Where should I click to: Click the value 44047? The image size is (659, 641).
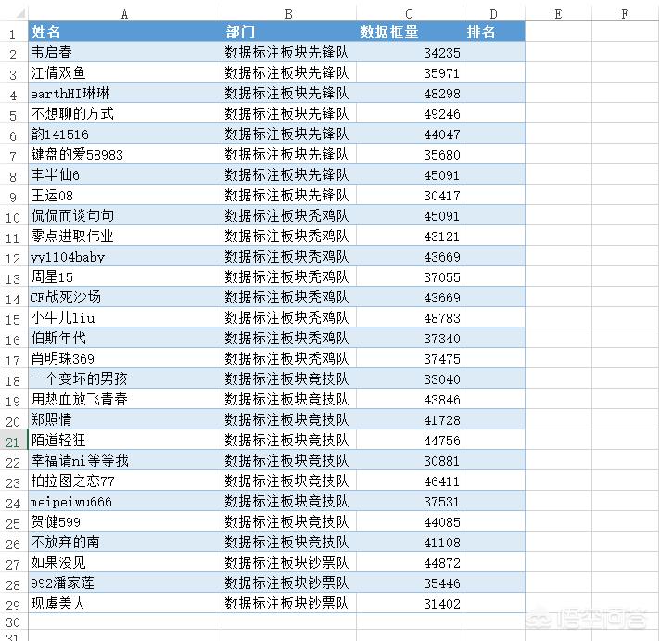[x=442, y=135]
